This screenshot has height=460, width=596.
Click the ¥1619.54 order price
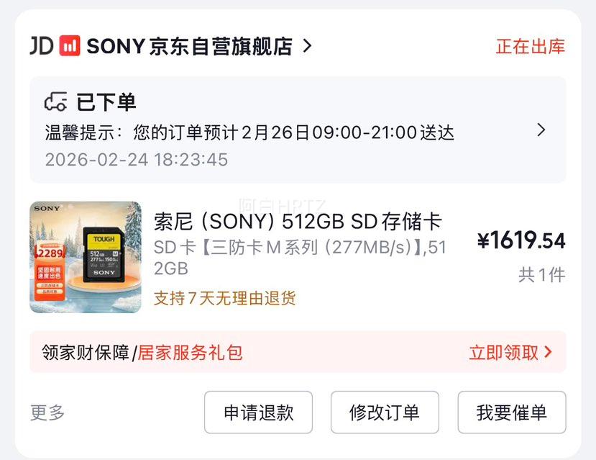click(x=521, y=241)
